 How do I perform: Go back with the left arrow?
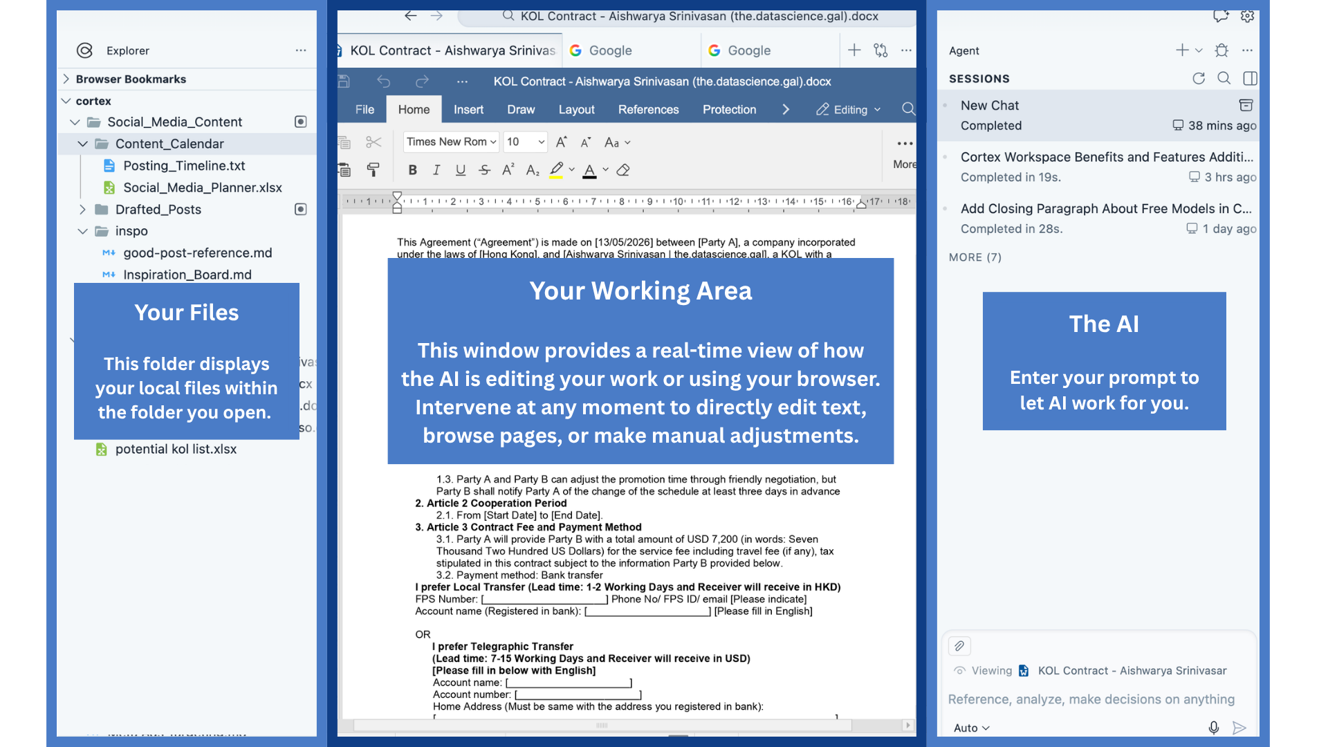point(411,15)
